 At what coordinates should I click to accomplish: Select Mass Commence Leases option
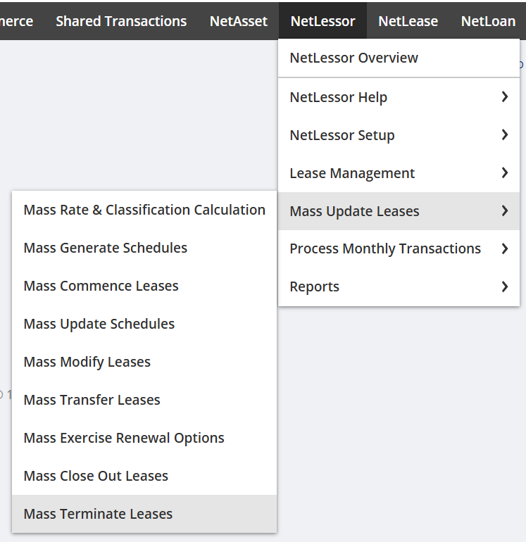tap(101, 286)
